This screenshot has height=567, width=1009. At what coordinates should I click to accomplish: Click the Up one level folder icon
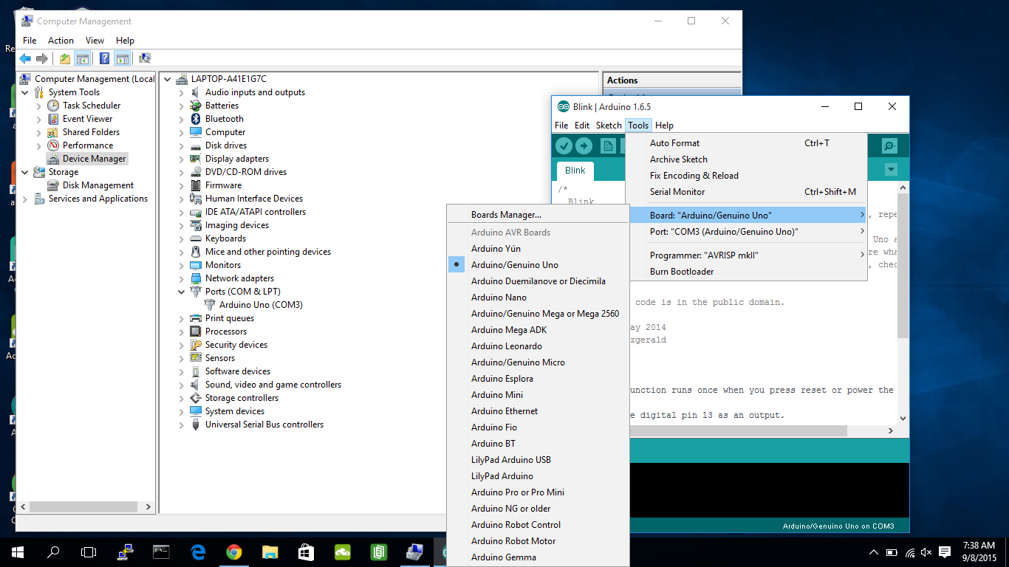[x=65, y=59]
